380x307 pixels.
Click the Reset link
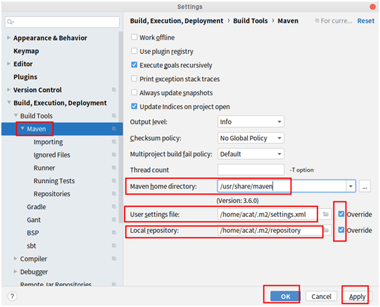(x=366, y=21)
